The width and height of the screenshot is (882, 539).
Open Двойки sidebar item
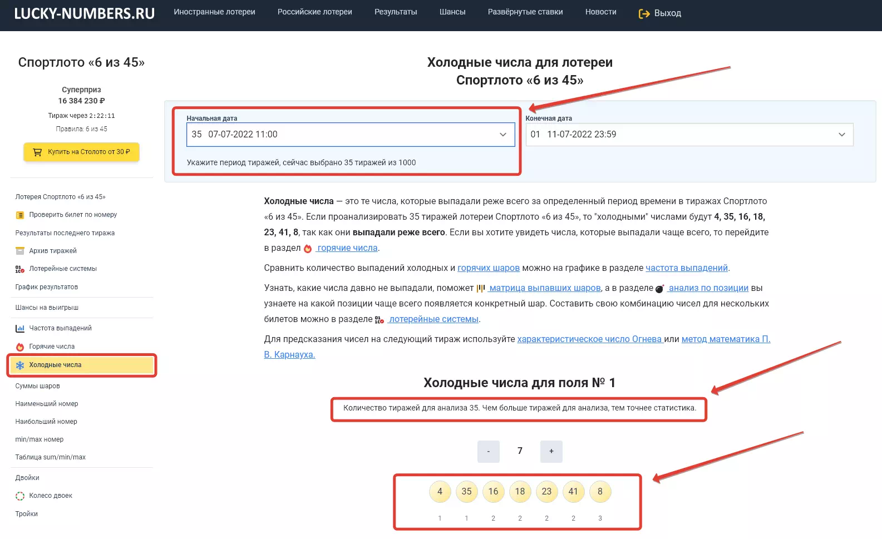pos(27,478)
